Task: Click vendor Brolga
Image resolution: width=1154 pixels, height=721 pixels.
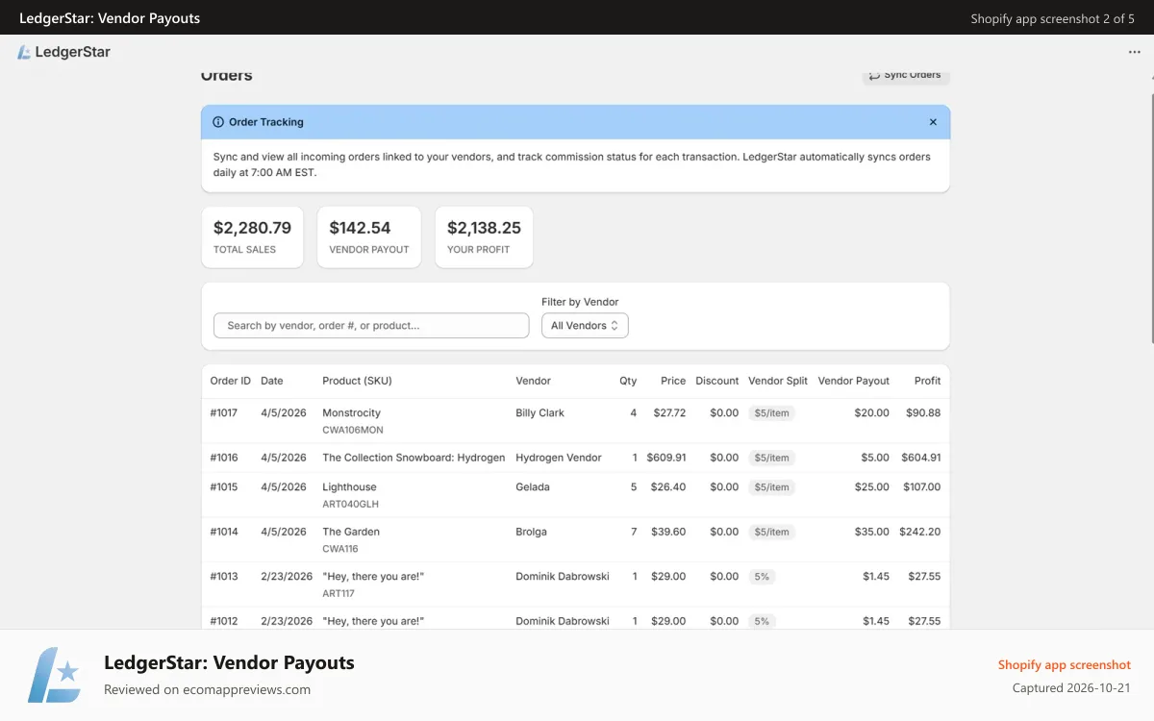Action: 531,532
